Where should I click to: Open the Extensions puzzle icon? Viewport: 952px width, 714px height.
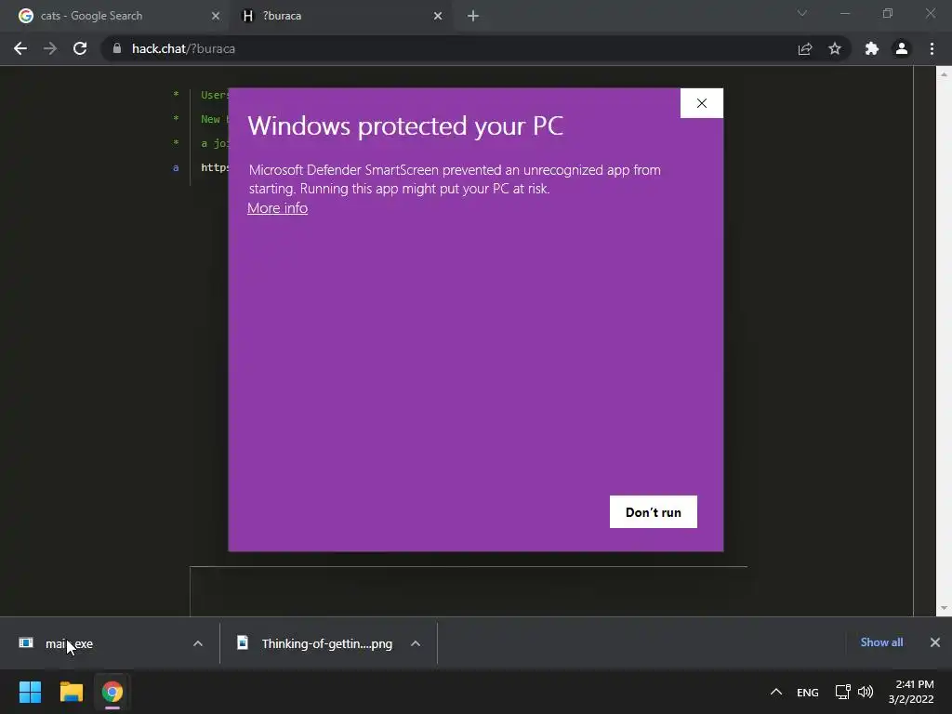click(872, 48)
